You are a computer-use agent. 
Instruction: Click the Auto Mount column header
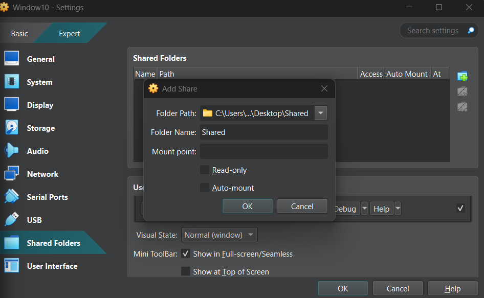pyautogui.click(x=407, y=74)
